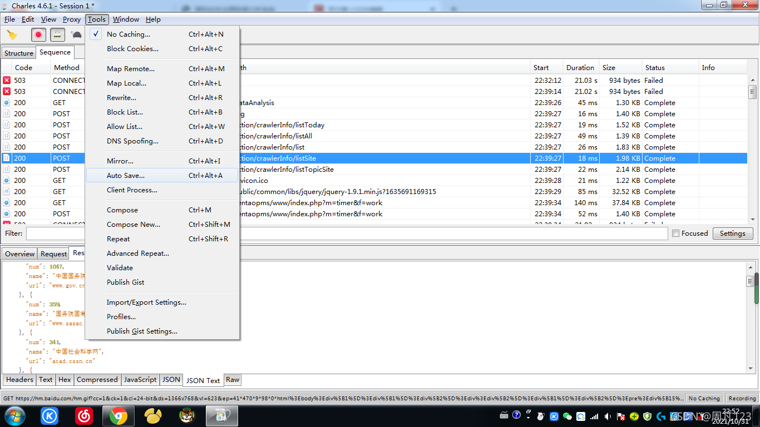Open the Edit menu
This screenshot has height=427, width=760.
[x=28, y=19]
